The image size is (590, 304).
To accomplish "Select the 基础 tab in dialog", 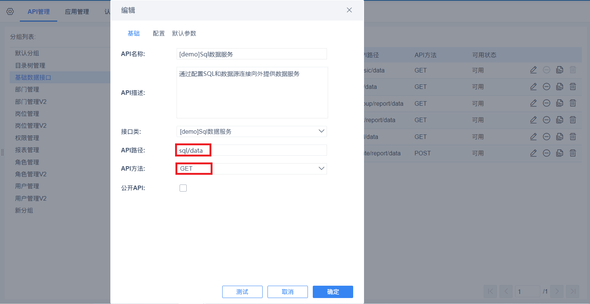I will (x=134, y=33).
